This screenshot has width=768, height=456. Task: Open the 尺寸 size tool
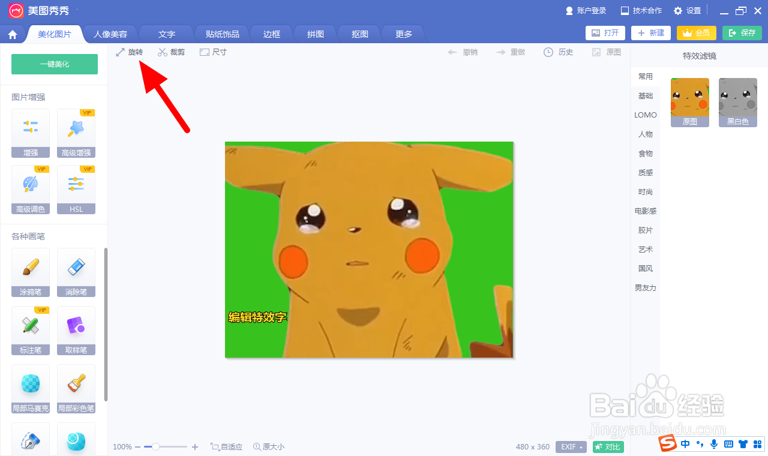[x=213, y=52]
